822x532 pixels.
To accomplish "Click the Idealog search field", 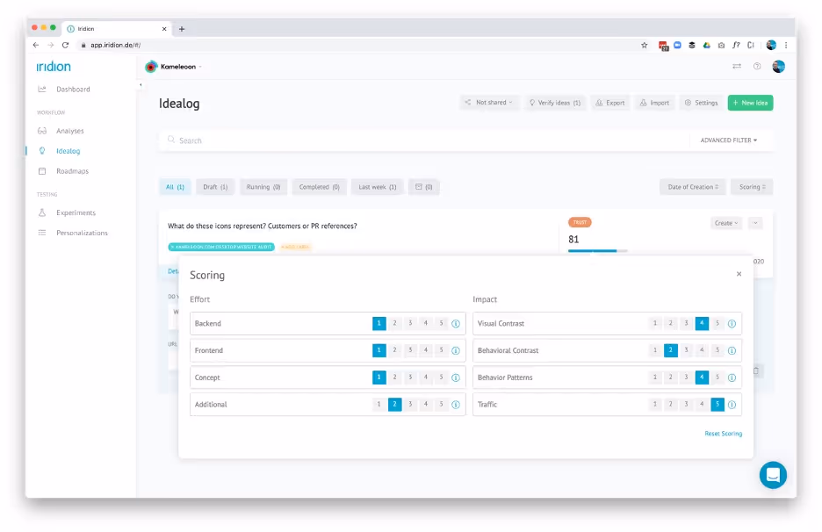I will [x=425, y=140].
